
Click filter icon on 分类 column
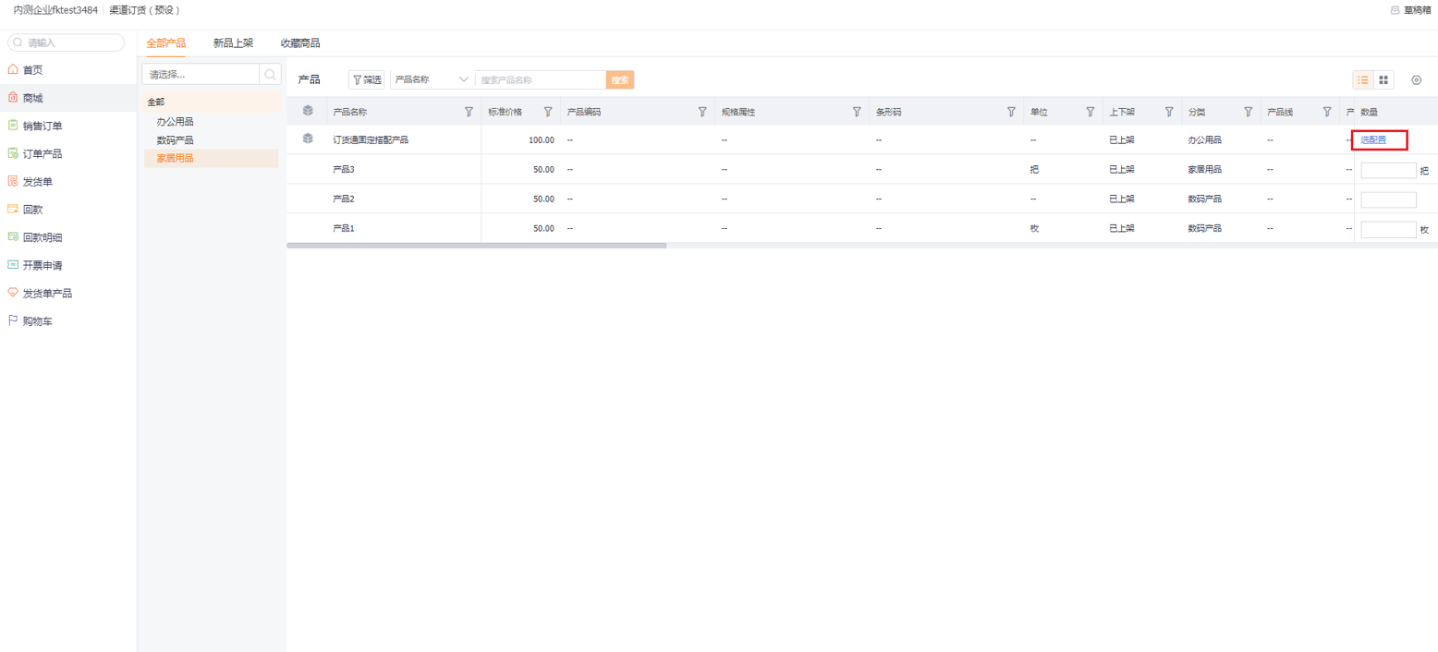(x=1249, y=112)
